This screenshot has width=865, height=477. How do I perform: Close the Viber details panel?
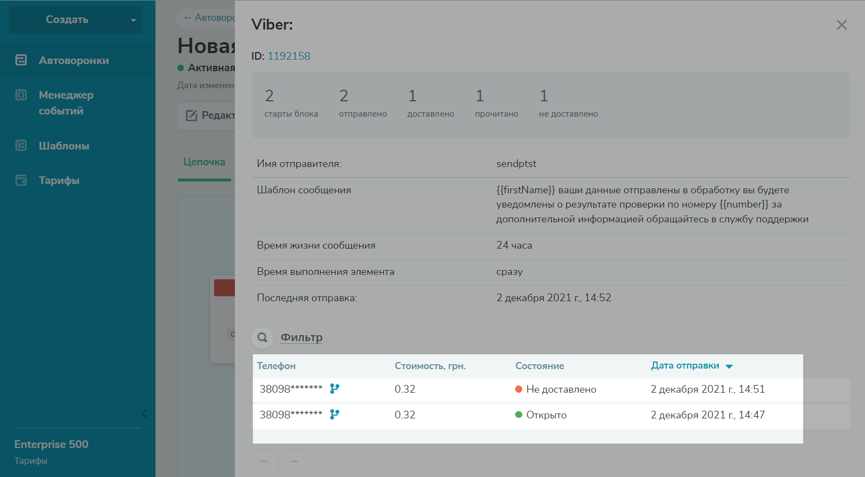pyautogui.click(x=841, y=25)
